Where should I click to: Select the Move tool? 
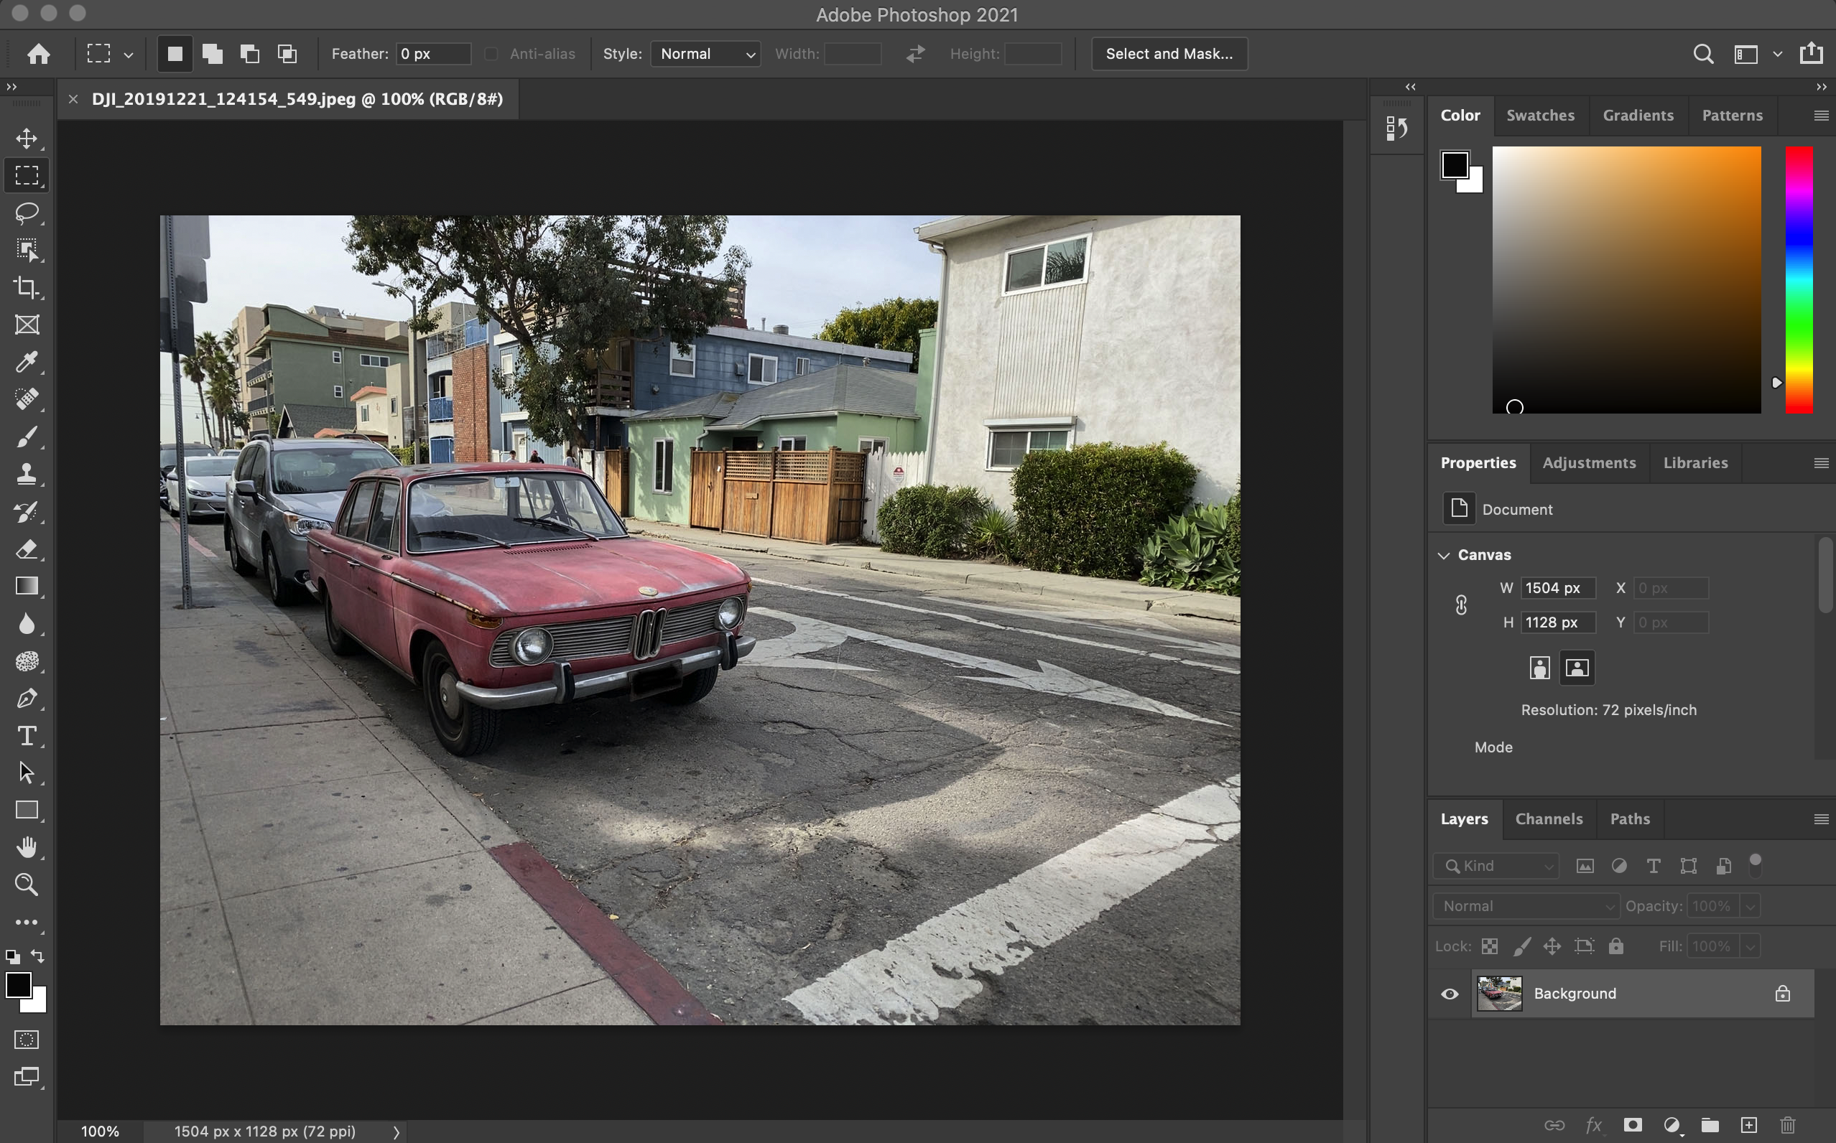point(27,139)
